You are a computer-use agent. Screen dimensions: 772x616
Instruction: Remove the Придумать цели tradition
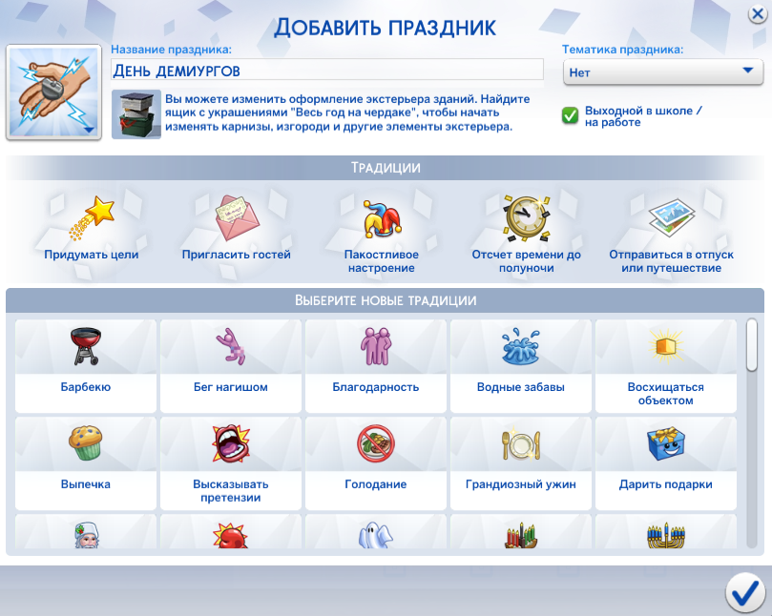(x=92, y=219)
